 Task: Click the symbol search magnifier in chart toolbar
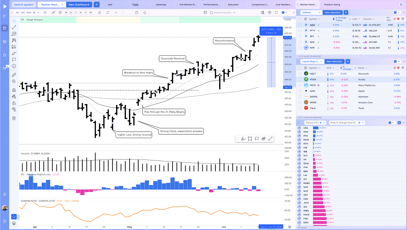pyautogui.click(x=263, y=13)
